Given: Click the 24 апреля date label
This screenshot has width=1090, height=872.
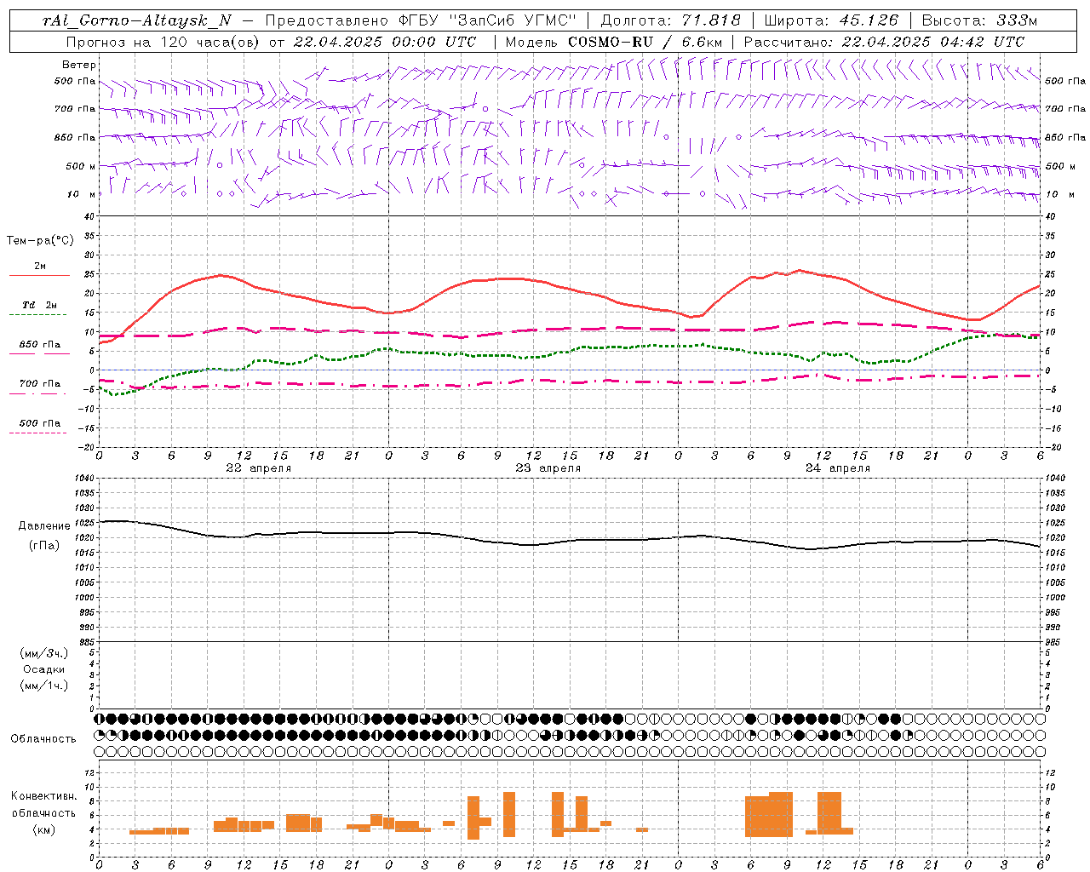Looking at the screenshot, I should 837,468.
